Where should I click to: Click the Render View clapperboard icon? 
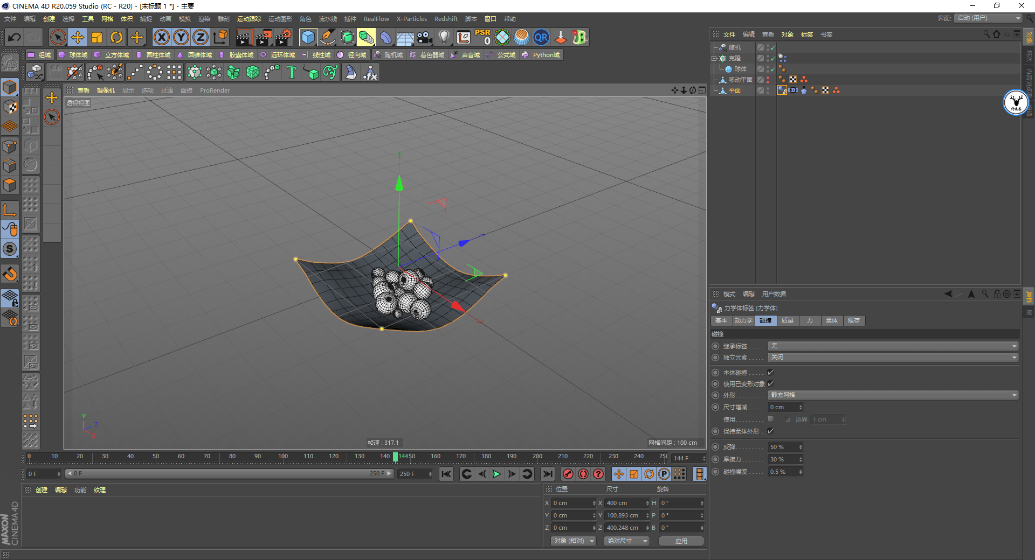coord(244,37)
